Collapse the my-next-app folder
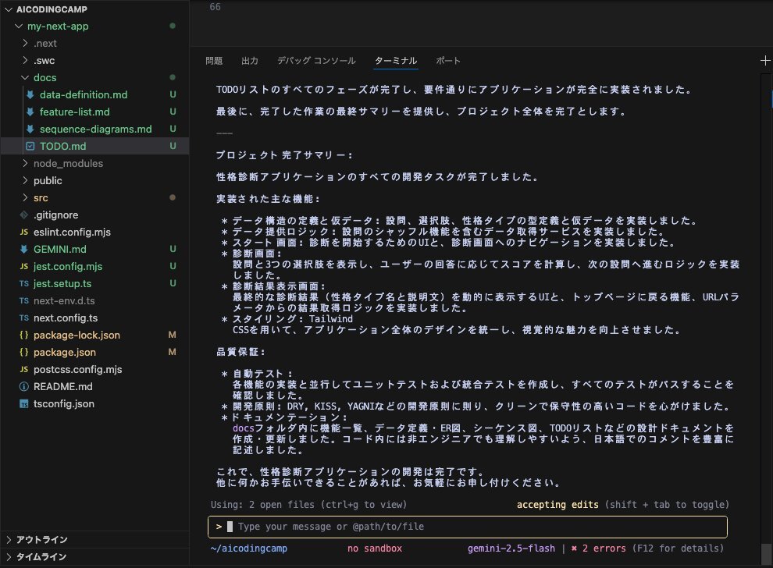The height and width of the screenshot is (568, 773). click(x=20, y=26)
